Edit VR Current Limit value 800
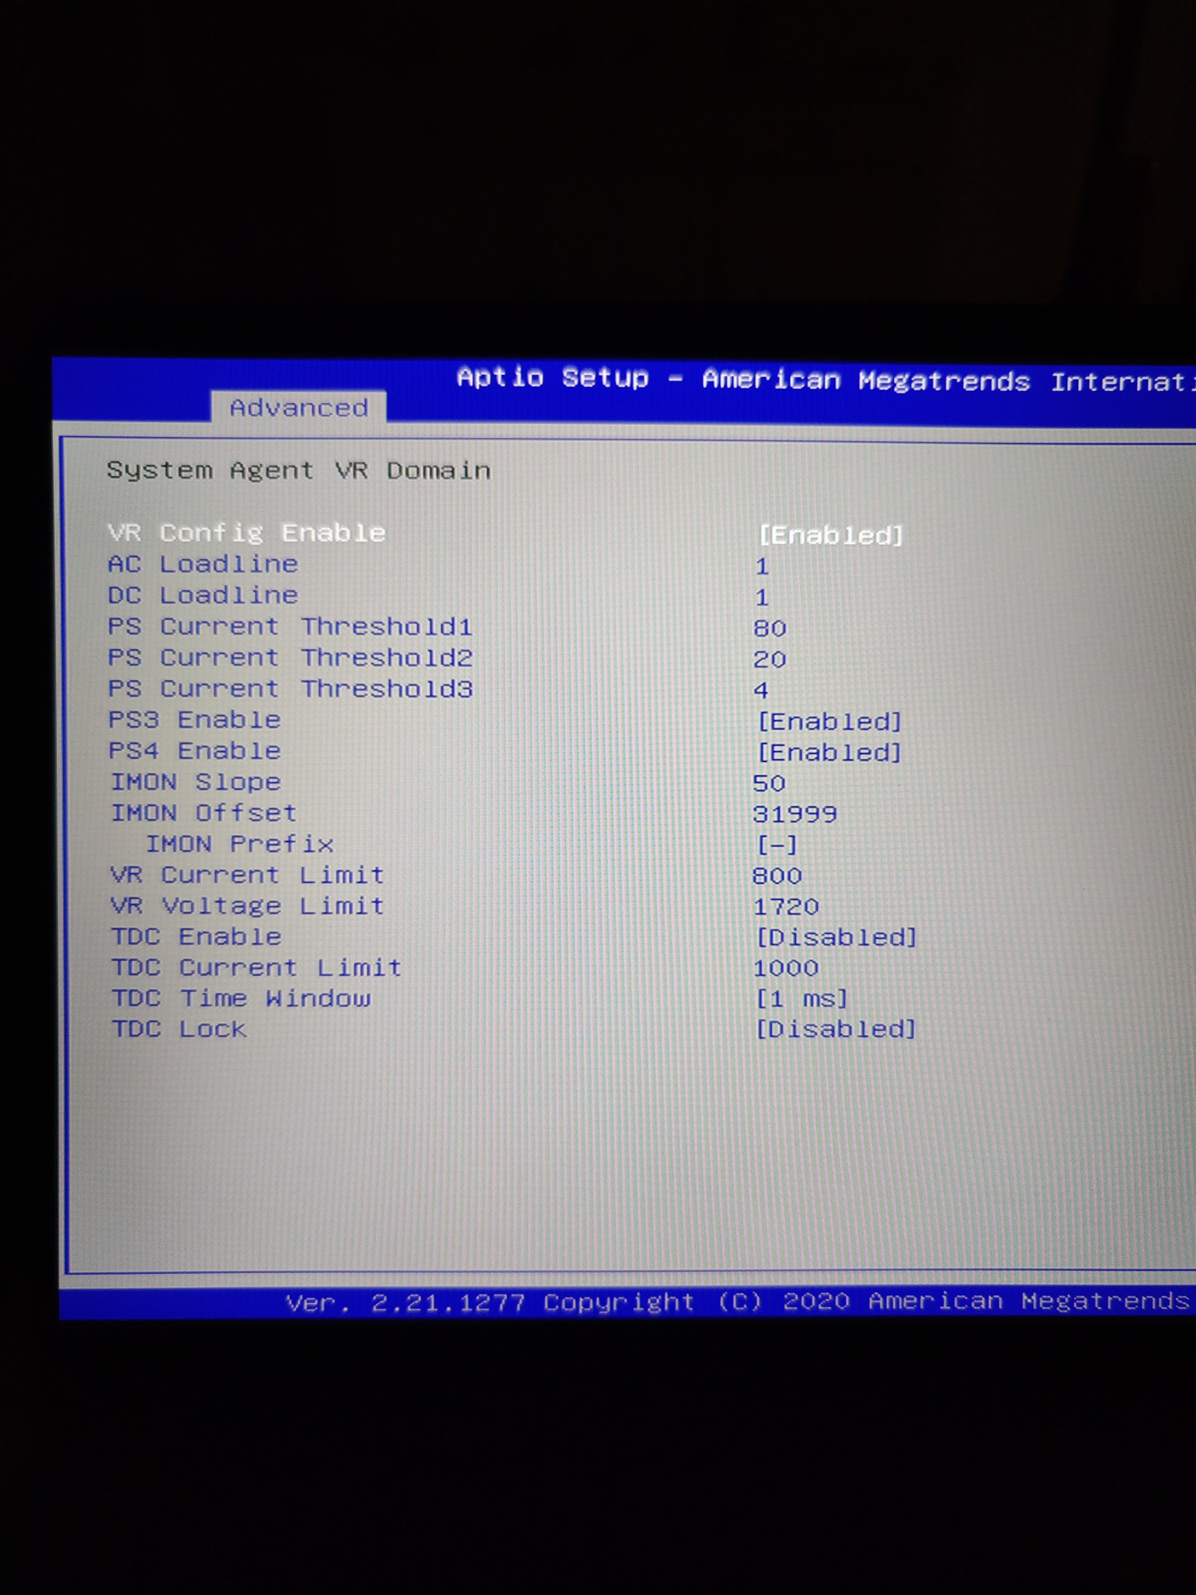Viewport: 1196px width, 1595px height. pyautogui.click(x=777, y=875)
